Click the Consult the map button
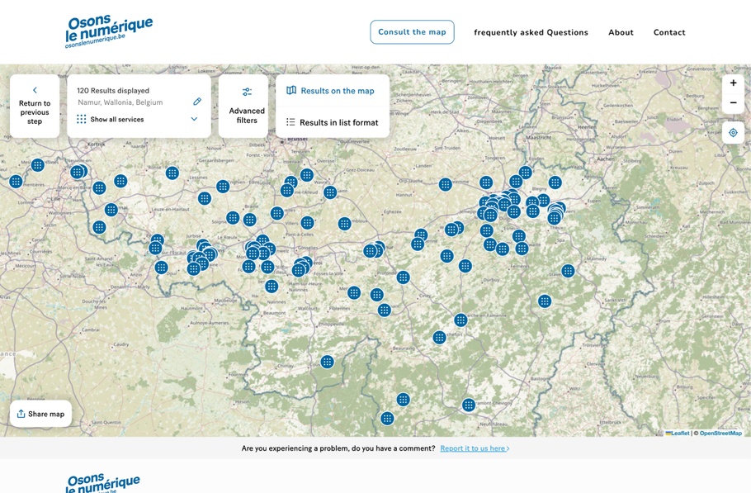751x493 pixels. click(x=412, y=32)
